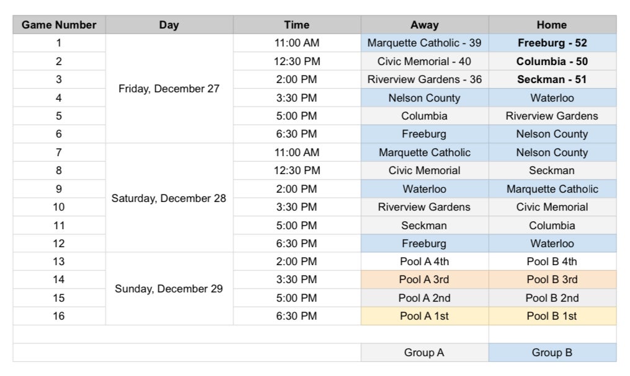
Task: Select the Freeburg - 52 cell
Action: point(552,43)
